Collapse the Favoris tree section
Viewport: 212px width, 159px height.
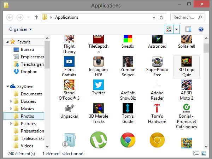(x=7, y=42)
